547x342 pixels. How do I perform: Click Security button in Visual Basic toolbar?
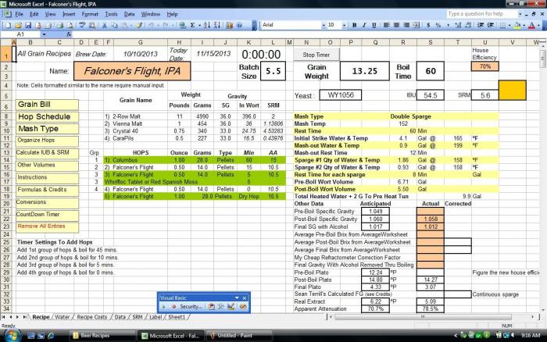pos(191,306)
